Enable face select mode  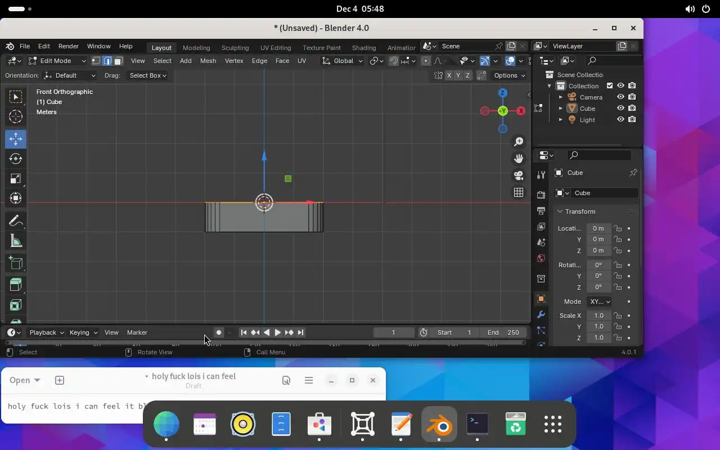(x=118, y=61)
